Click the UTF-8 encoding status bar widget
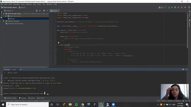The image size is (191, 107). coord(170,101)
